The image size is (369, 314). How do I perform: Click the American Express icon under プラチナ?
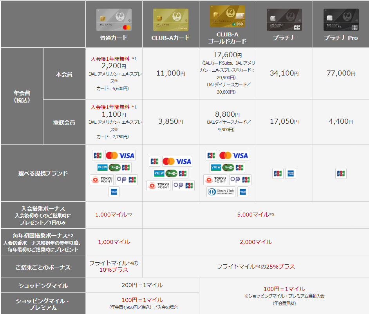(291, 173)
